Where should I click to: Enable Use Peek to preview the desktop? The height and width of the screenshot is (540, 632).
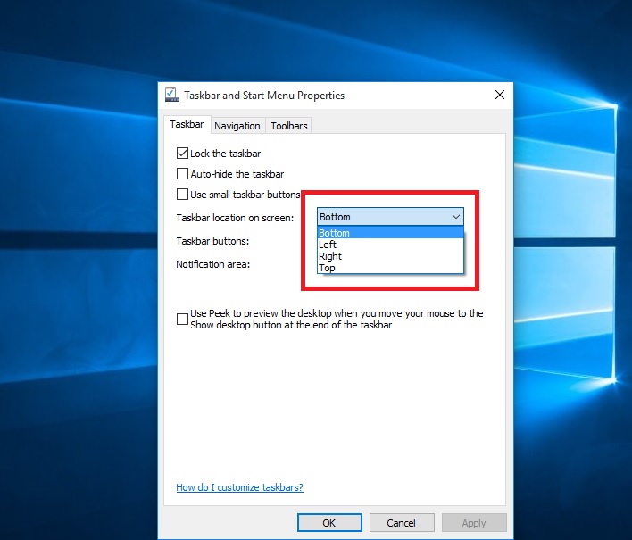click(183, 319)
